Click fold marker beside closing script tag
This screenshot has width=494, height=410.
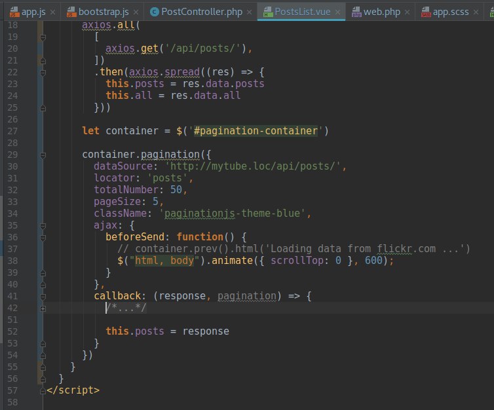43,391
